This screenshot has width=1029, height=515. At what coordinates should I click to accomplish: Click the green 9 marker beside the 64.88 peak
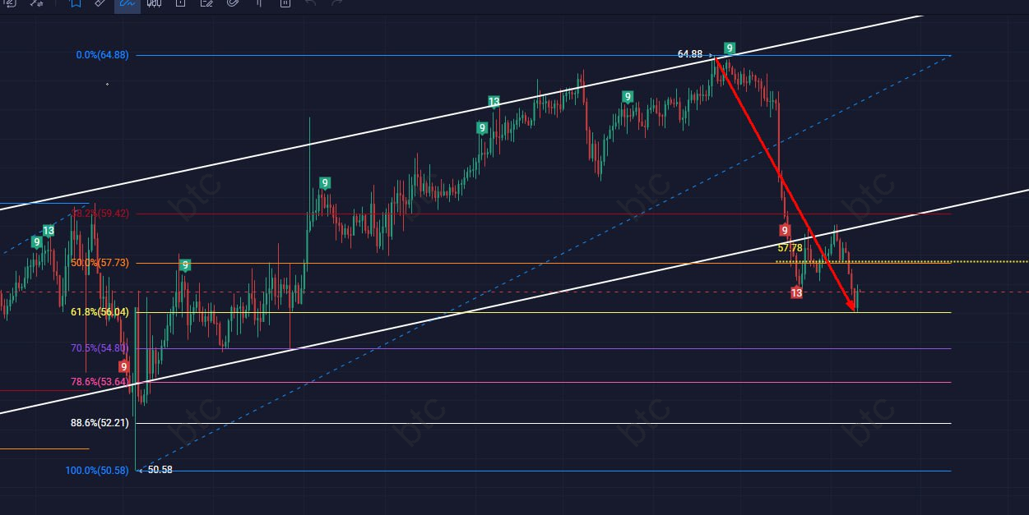coord(730,48)
